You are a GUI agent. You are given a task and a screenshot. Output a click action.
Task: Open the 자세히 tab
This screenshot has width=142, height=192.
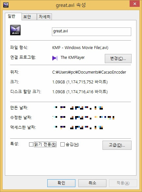click(44, 17)
